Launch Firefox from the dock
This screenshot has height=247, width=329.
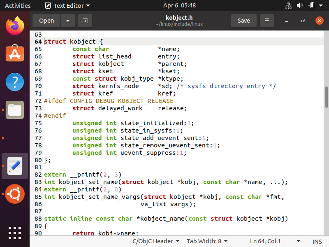coord(15,26)
